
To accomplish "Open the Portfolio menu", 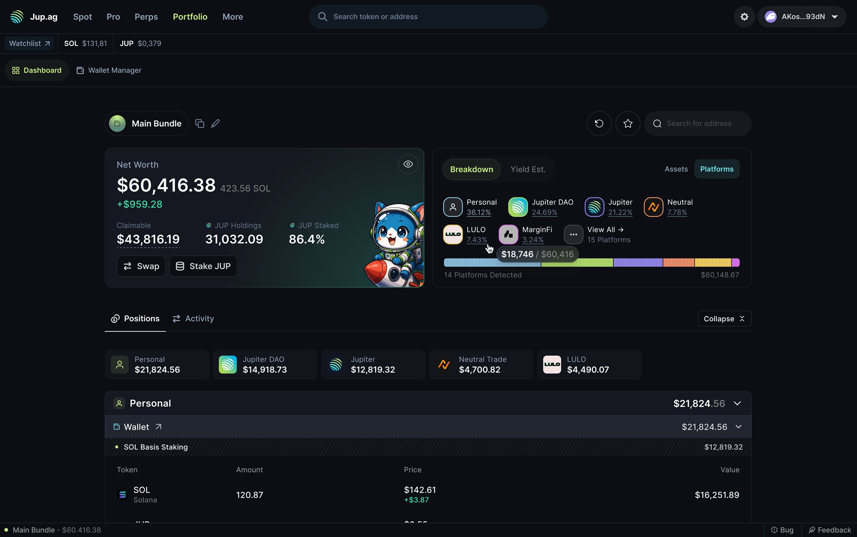I will (190, 17).
